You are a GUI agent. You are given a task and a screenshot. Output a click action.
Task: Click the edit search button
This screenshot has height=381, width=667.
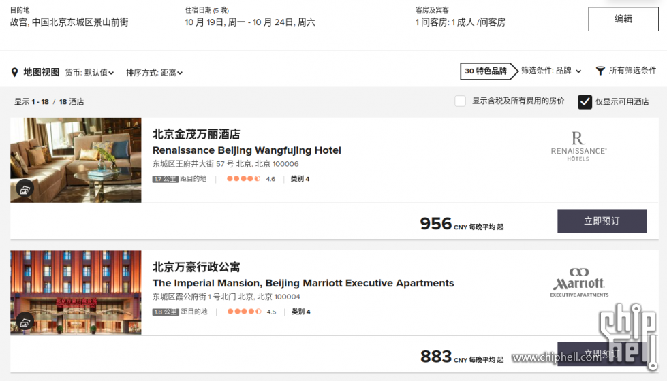click(623, 19)
